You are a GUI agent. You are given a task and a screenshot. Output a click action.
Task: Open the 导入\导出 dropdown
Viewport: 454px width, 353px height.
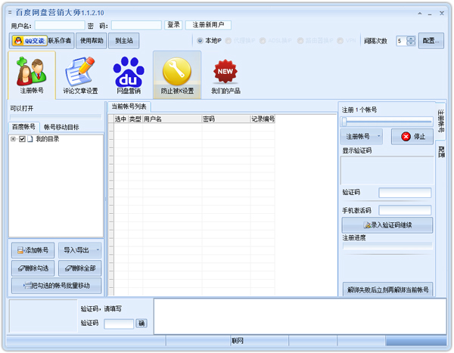tap(80, 250)
